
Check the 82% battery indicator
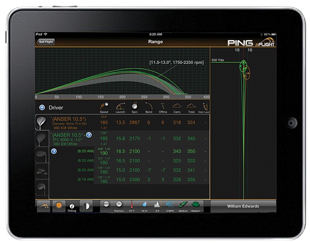270,35
